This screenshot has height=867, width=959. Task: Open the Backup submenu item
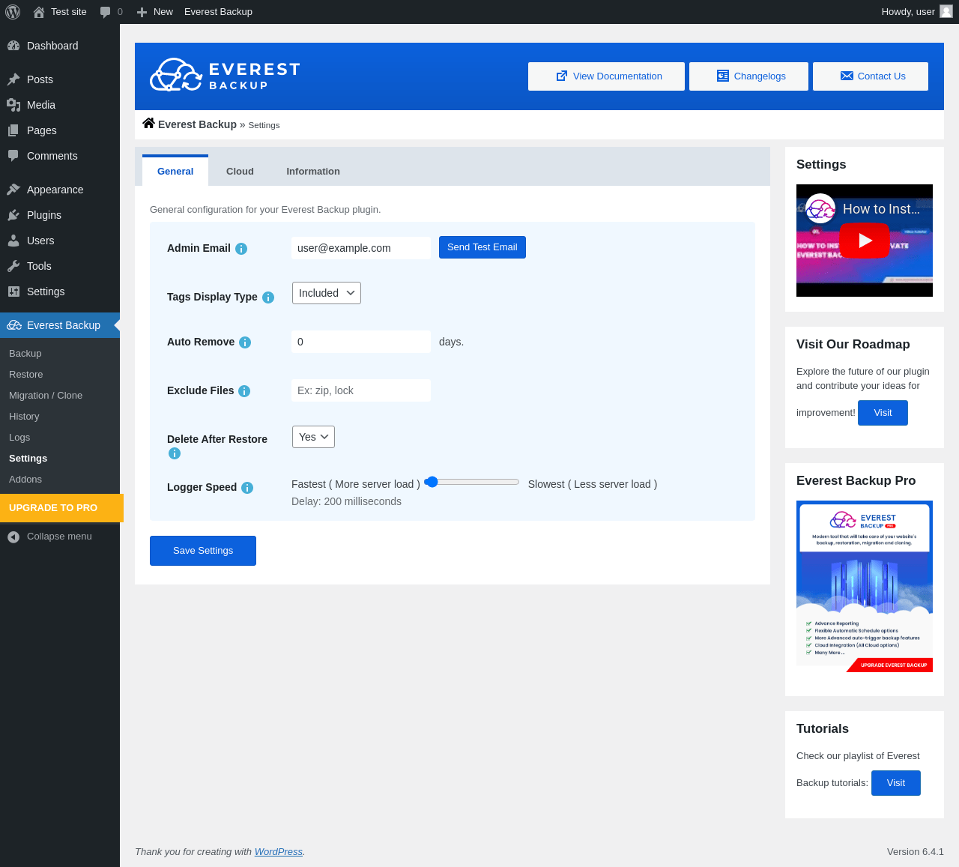pos(60,354)
